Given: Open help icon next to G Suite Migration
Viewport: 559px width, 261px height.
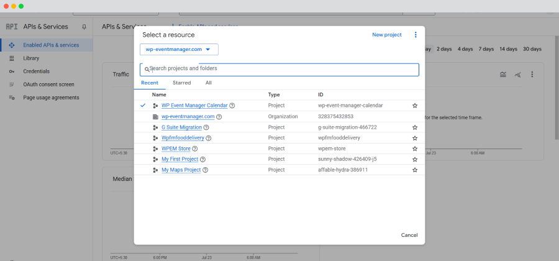Looking at the screenshot, I should (x=206, y=127).
